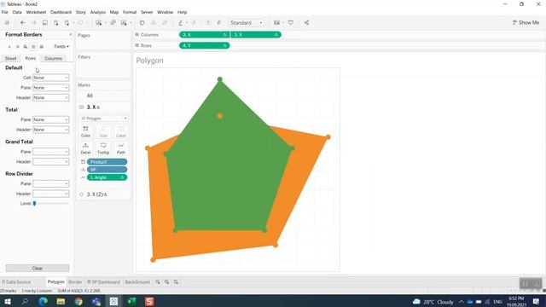Image resolution: width=546 pixels, height=307 pixels.
Task: Open the Data Source tab
Action: click(16, 282)
